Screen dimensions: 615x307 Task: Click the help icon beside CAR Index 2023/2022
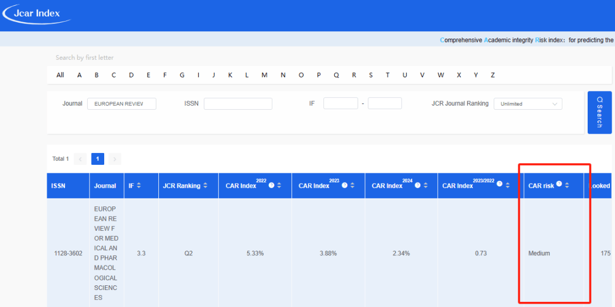click(x=499, y=184)
